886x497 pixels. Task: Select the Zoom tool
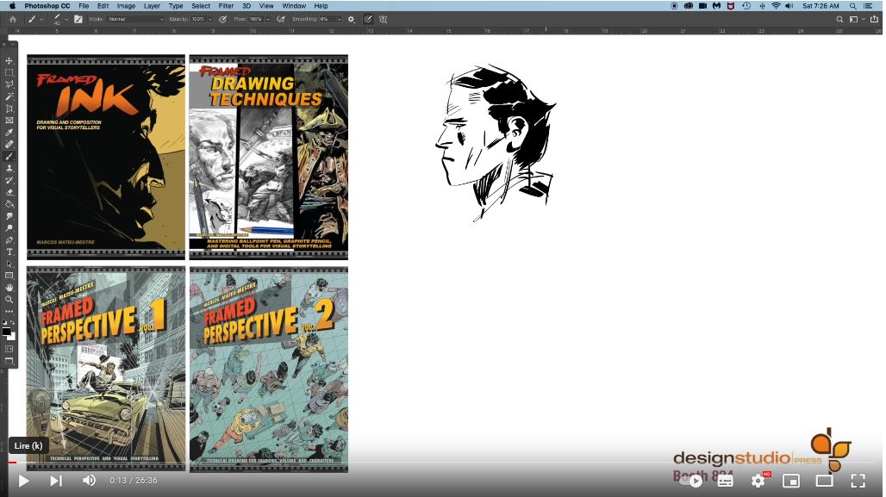(x=9, y=300)
